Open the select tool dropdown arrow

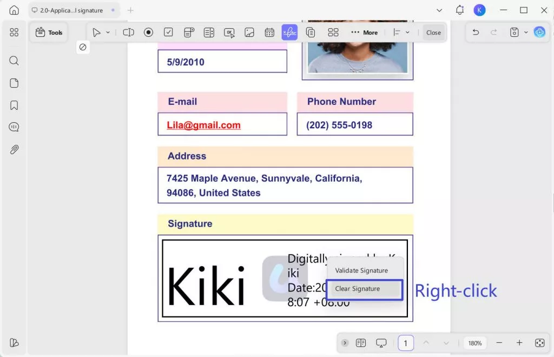pos(108,32)
